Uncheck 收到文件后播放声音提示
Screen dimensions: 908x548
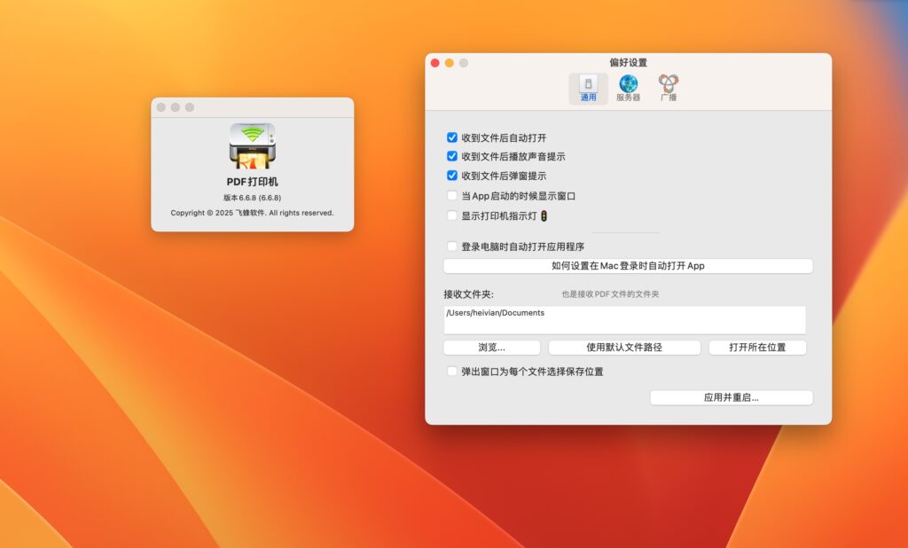pos(451,156)
